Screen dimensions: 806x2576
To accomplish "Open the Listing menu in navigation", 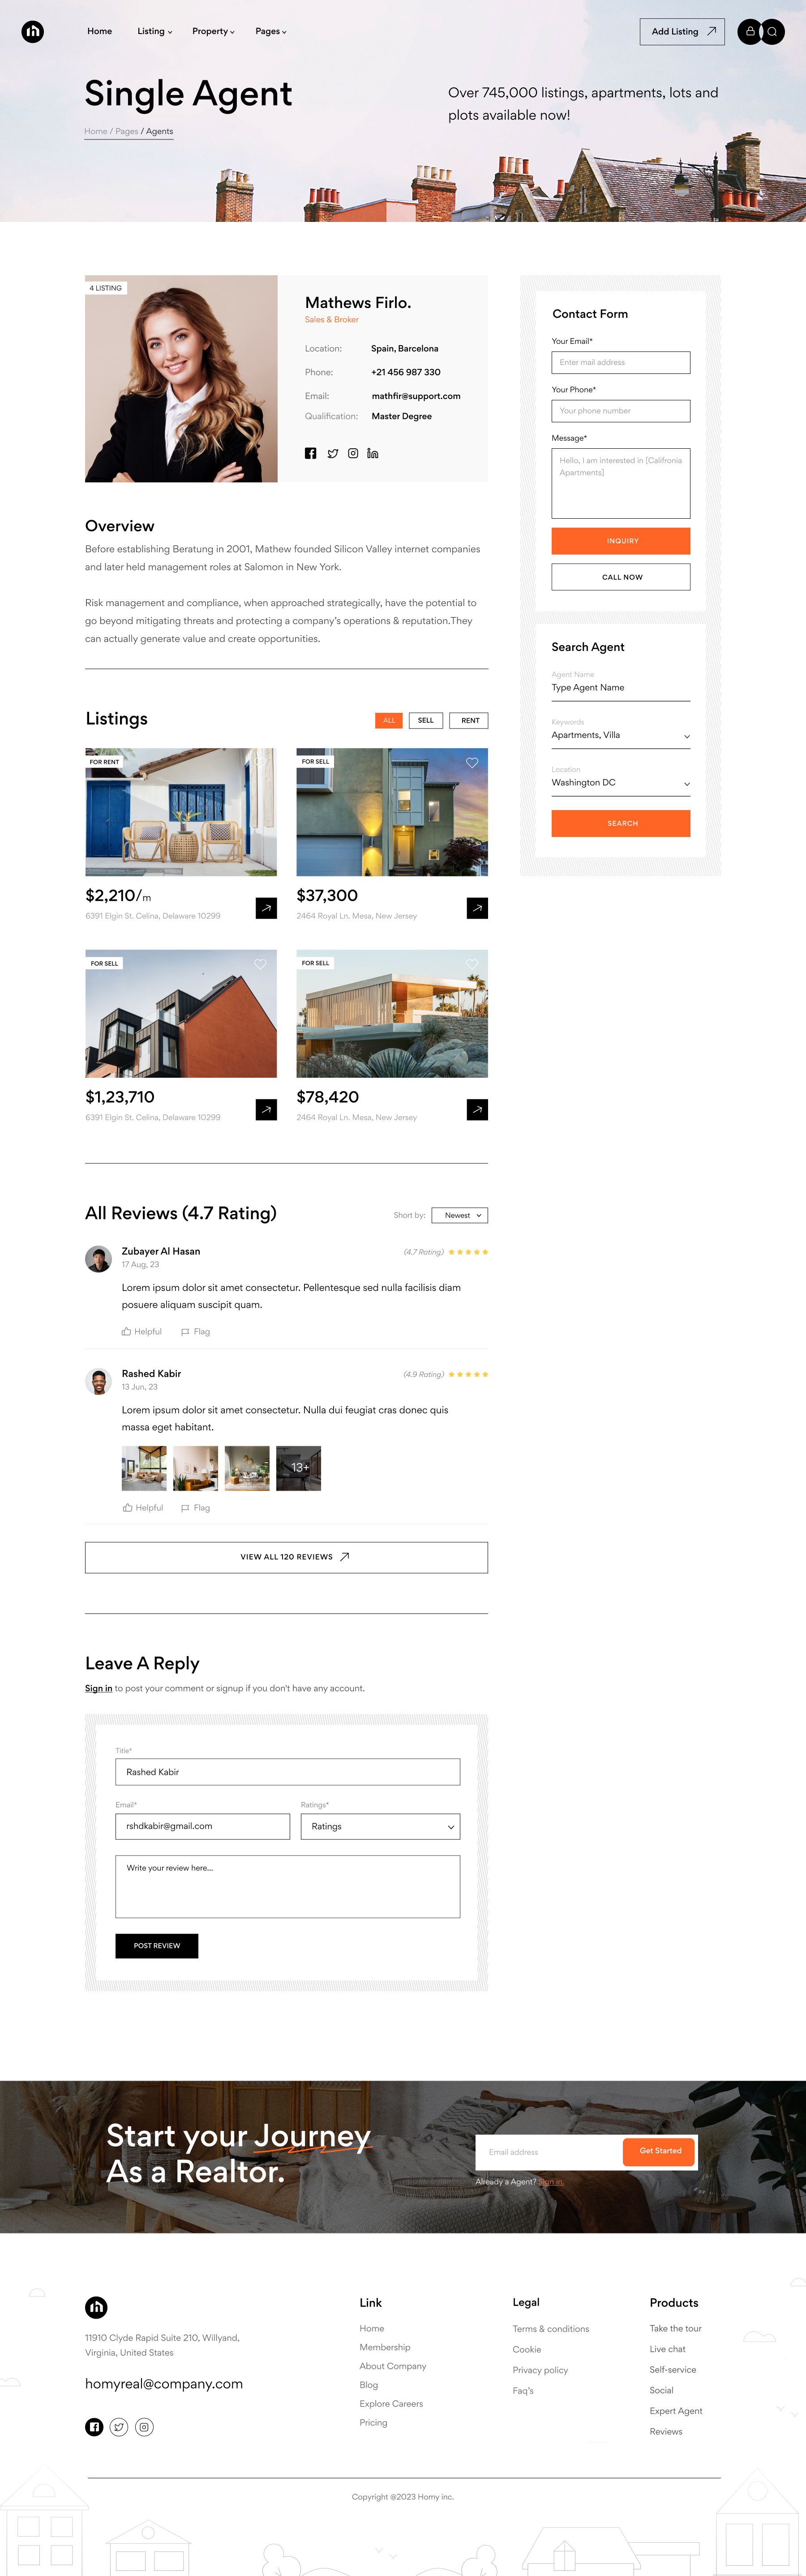I will pos(155,32).
